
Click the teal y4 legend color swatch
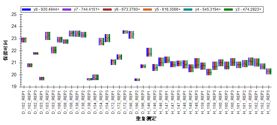tap(188, 10)
